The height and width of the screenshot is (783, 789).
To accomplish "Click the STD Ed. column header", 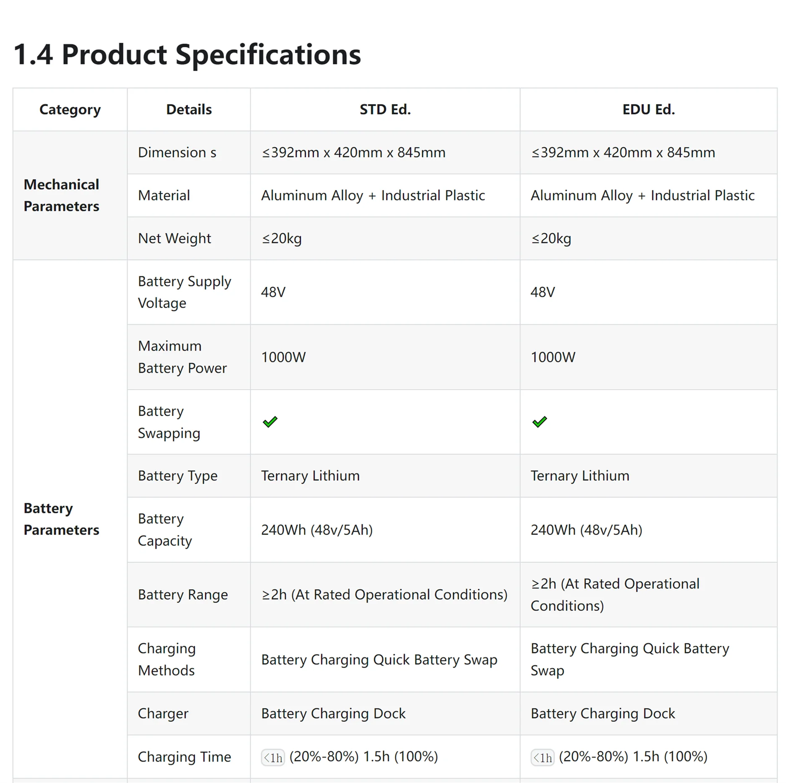I will pos(385,109).
